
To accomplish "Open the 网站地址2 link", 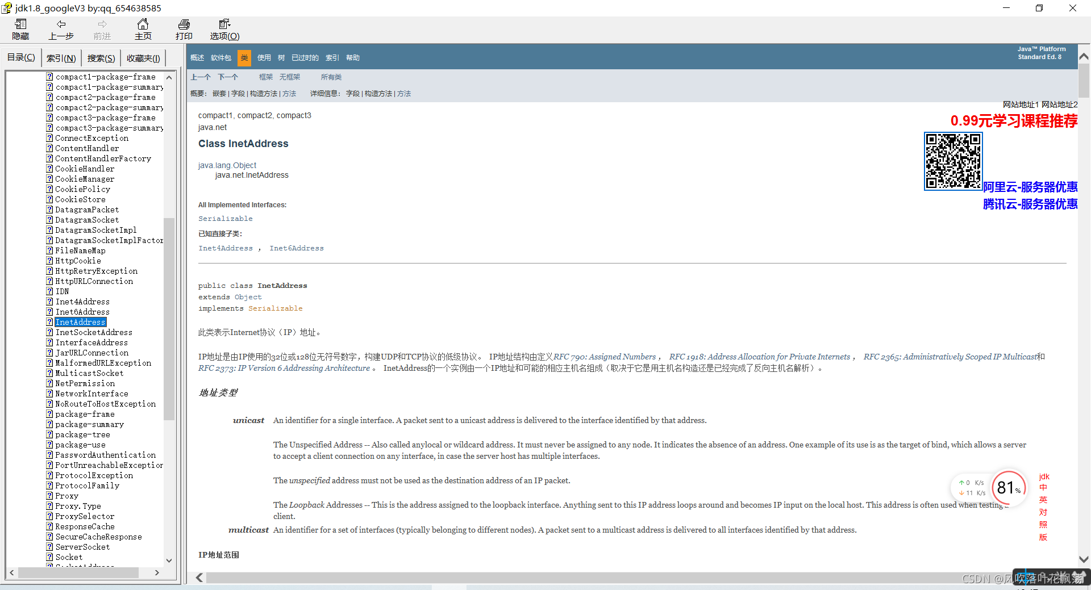I will [x=1060, y=104].
